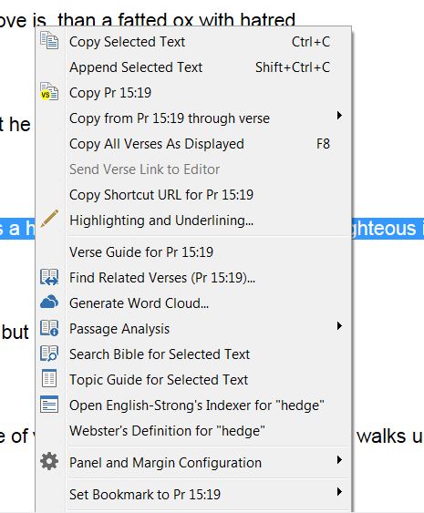The image size is (424, 513).
Task: Click the Topic Guide table icon
Action: [49, 379]
